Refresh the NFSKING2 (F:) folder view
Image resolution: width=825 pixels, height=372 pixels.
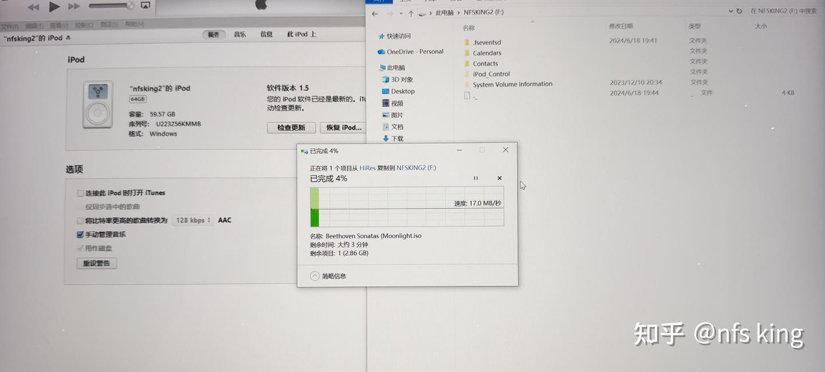click(740, 11)
